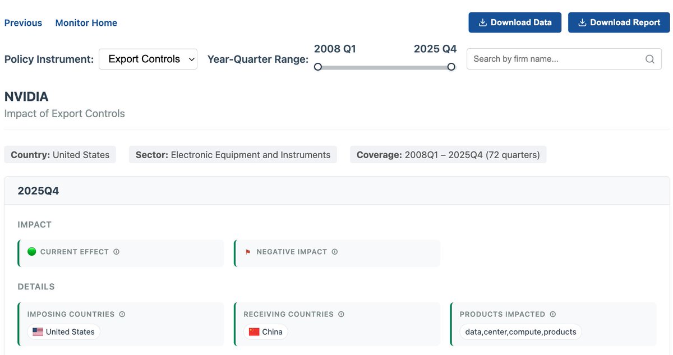Click the year-quarter range slider track
Viewport: 673px width, 355px height.
point(385,67)
